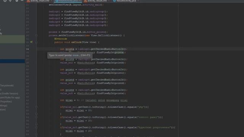Click the underlined 'points' variable on line 34
The image size is (244, 137).
pyautogui.click(x=70, y=49)
